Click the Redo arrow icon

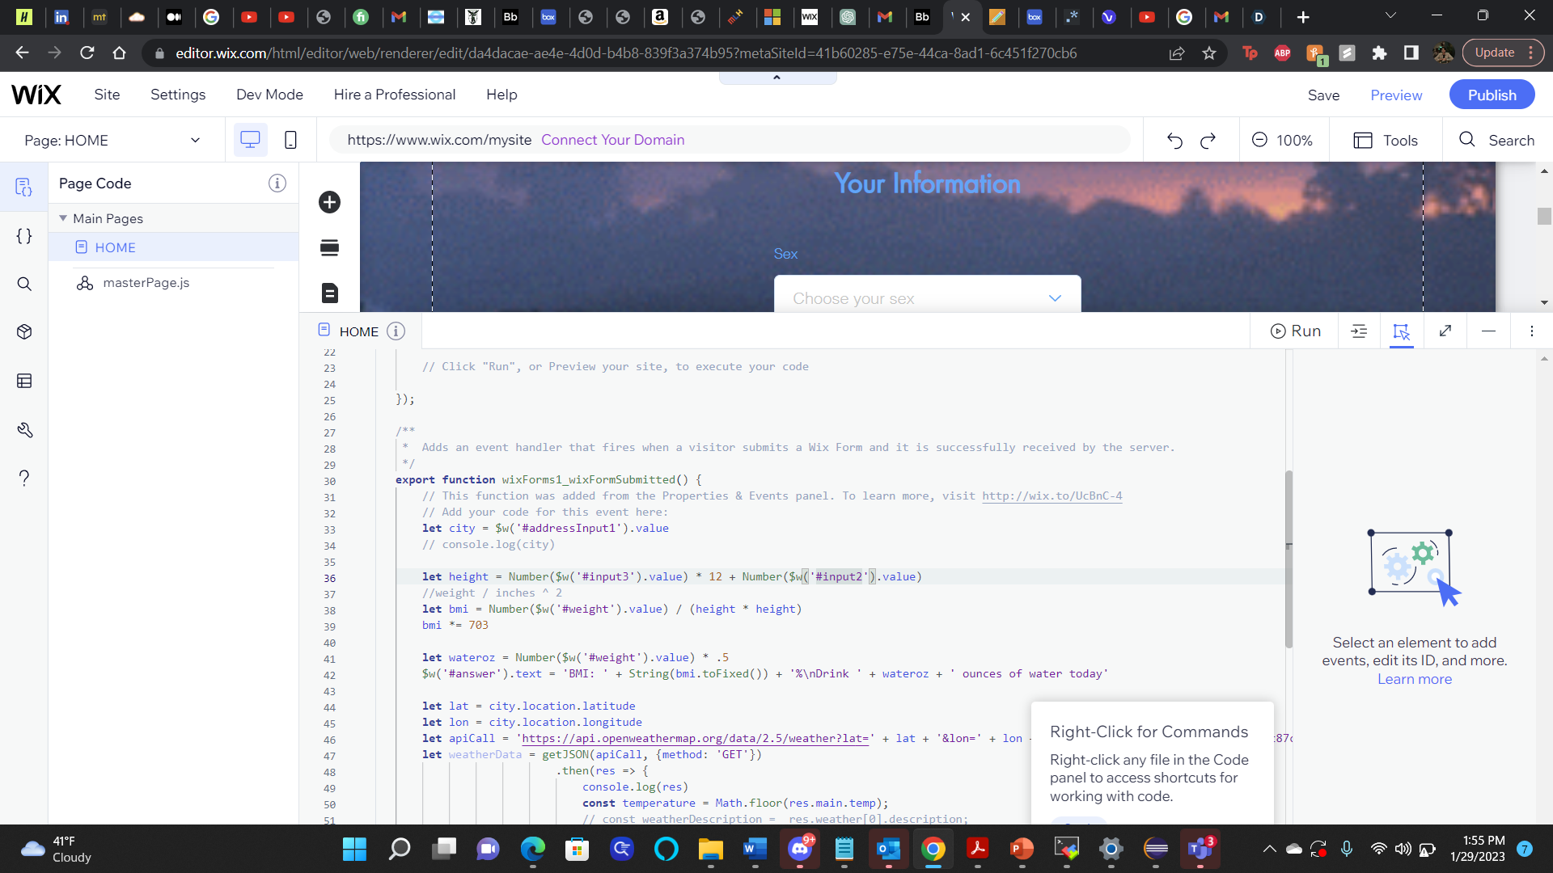1208,141
